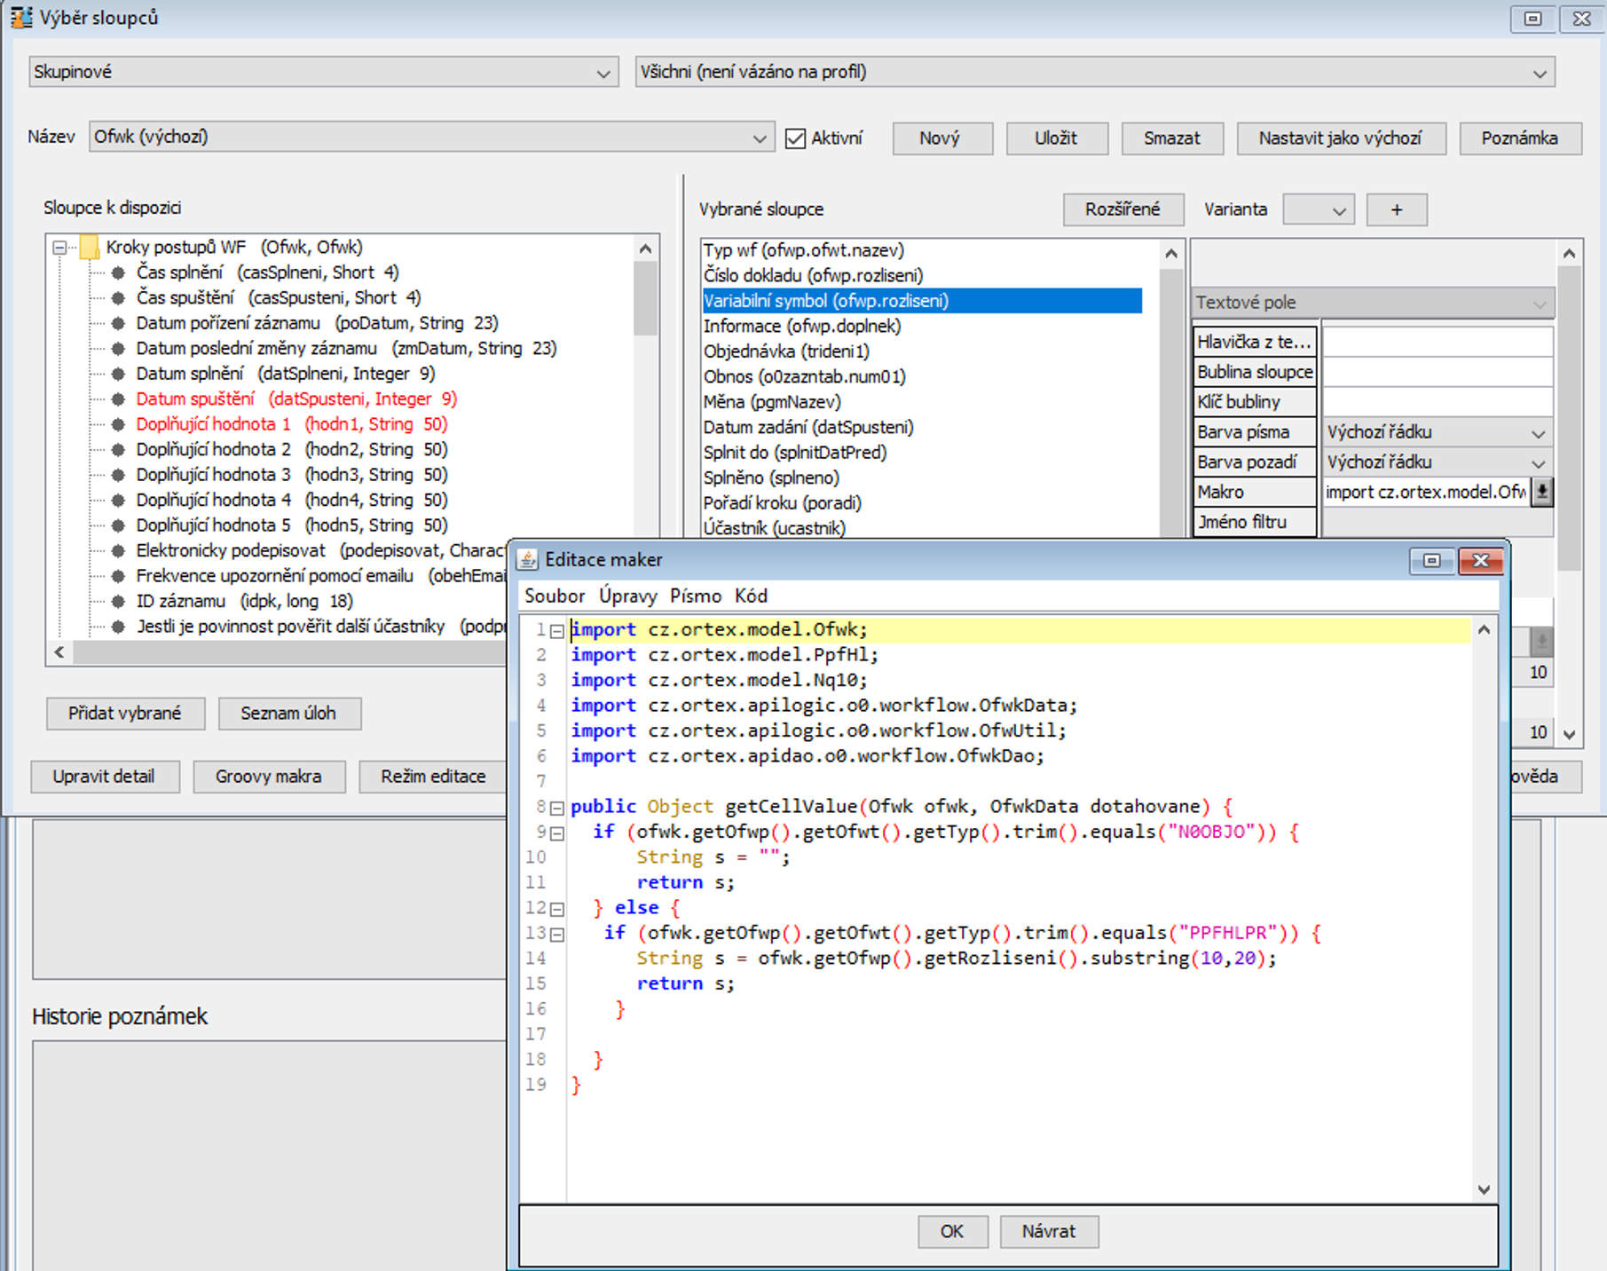Open the Kód menu in macro editor

[751, 596]
